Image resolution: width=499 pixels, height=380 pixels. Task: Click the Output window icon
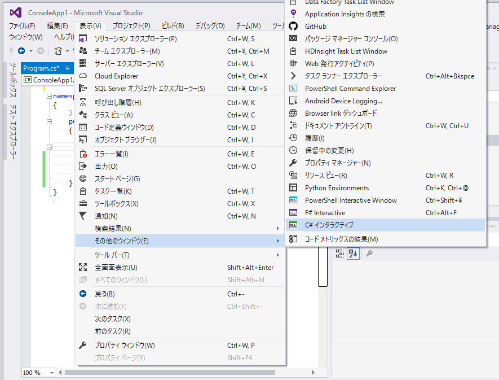point(83,166)
